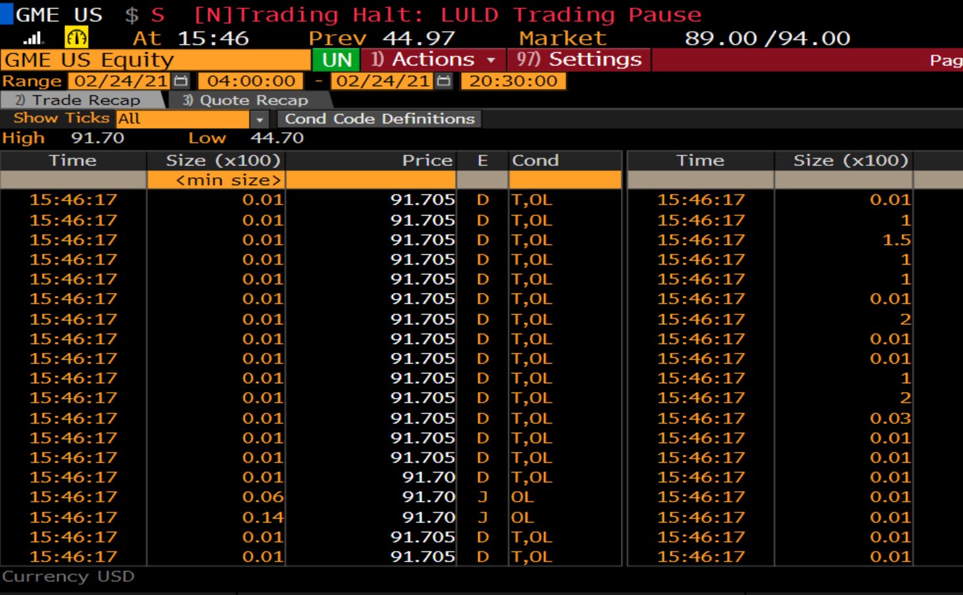Select the row with size 0.06
Viewport: 963px width, 595px height.
click(x=311, y=497)
